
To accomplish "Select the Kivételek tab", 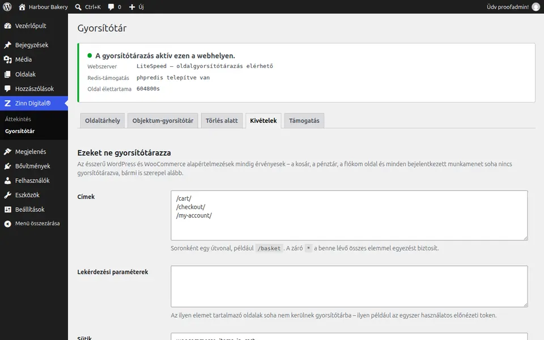I will [x=263, y=121].
